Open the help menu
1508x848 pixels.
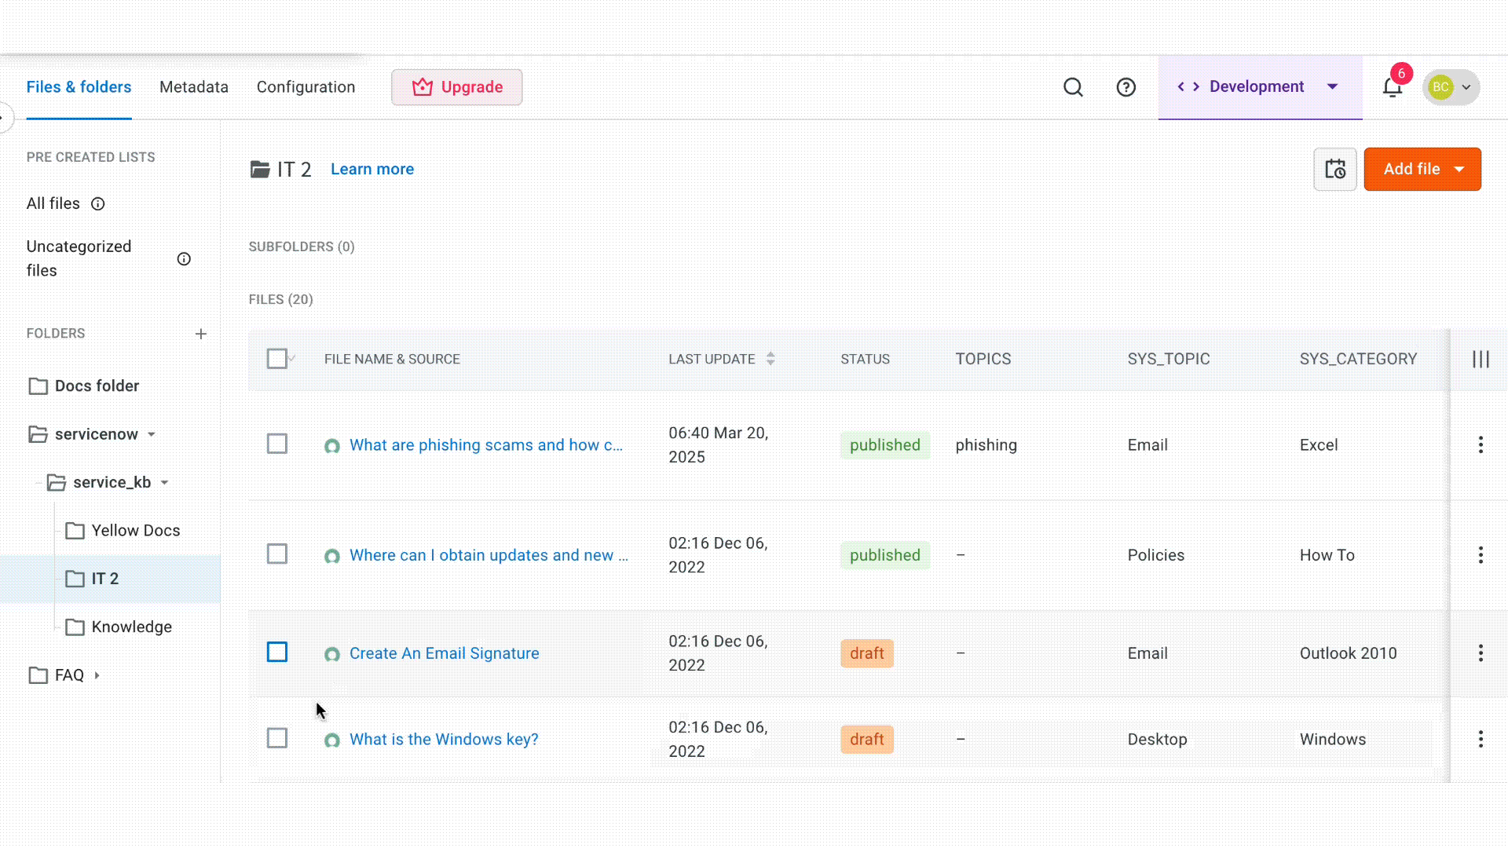click(1126, 87)
